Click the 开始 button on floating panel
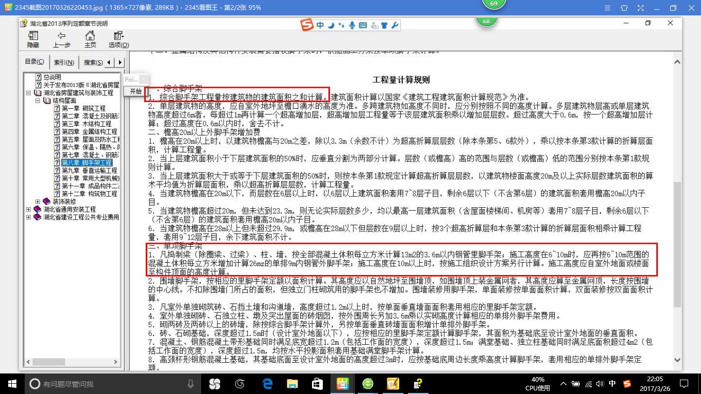 pyautogui.click(x=135, y=91)
